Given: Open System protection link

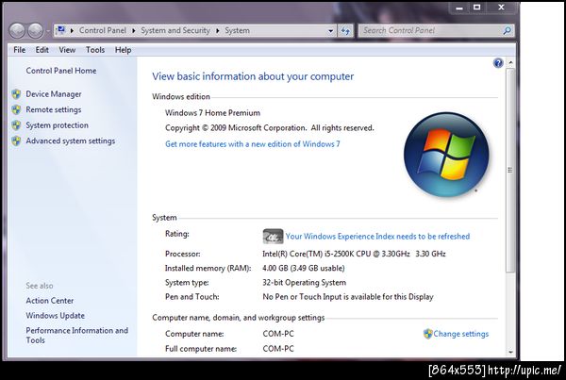Looking at the screenshot, I should coord(57,125).
